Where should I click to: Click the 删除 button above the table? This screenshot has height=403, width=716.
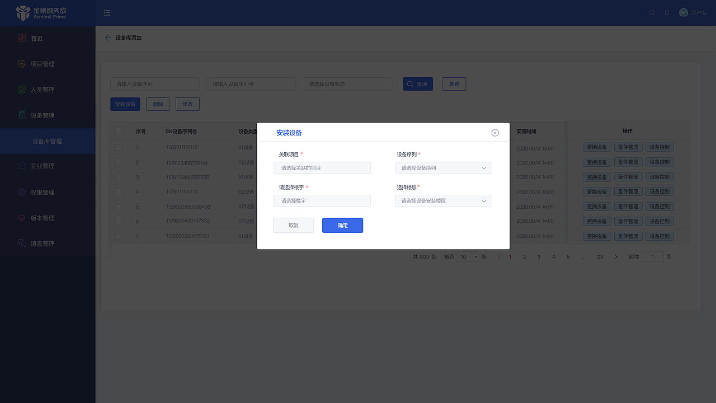[x=158, y=104]
